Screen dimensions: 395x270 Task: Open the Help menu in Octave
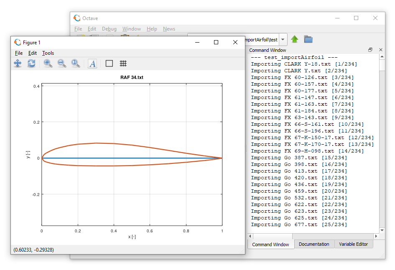pos(152,29)
